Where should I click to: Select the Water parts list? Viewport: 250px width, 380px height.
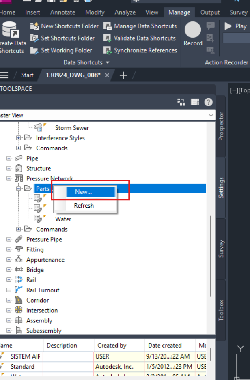(x=63, y=219)
